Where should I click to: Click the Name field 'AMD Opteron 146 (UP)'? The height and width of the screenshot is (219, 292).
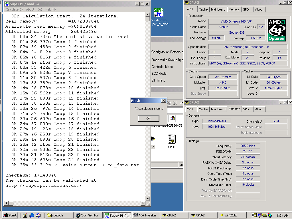coord(237,21)
